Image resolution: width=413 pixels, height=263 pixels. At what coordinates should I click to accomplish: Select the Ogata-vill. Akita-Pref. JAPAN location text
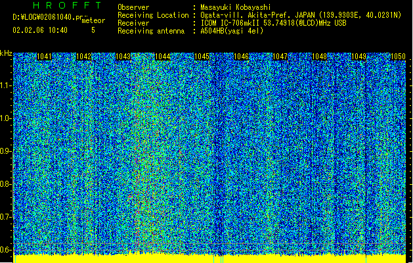pos(301,15)
